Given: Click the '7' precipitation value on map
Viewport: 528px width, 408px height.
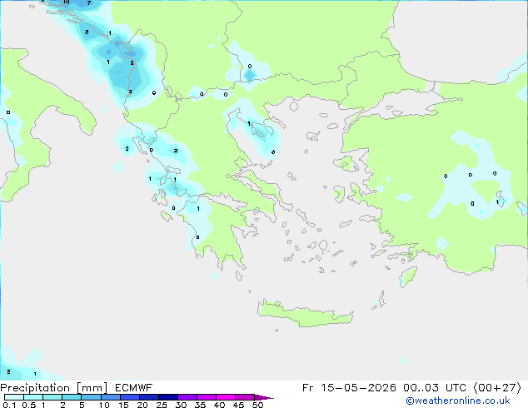Looking at the screenshot, I should 89,3.
